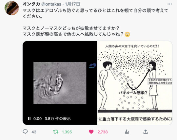Open the reply speech bubble icon
This screenshot has width=177, height=140.
click(25, 131)
